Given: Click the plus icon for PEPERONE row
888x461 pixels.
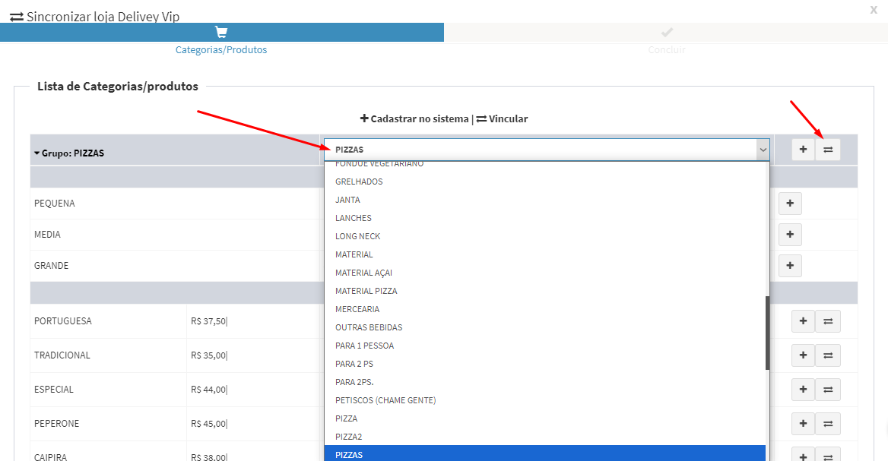Looking at the screenshot, I should [x=803, y=424].
